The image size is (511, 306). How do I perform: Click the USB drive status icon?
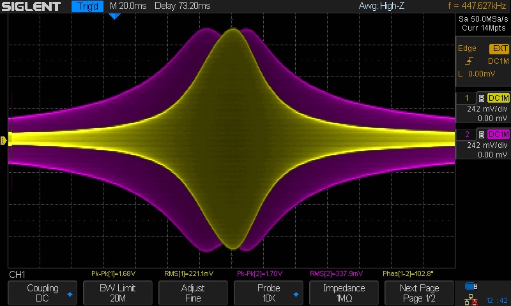pyautogui.click(x=471, y=286)
